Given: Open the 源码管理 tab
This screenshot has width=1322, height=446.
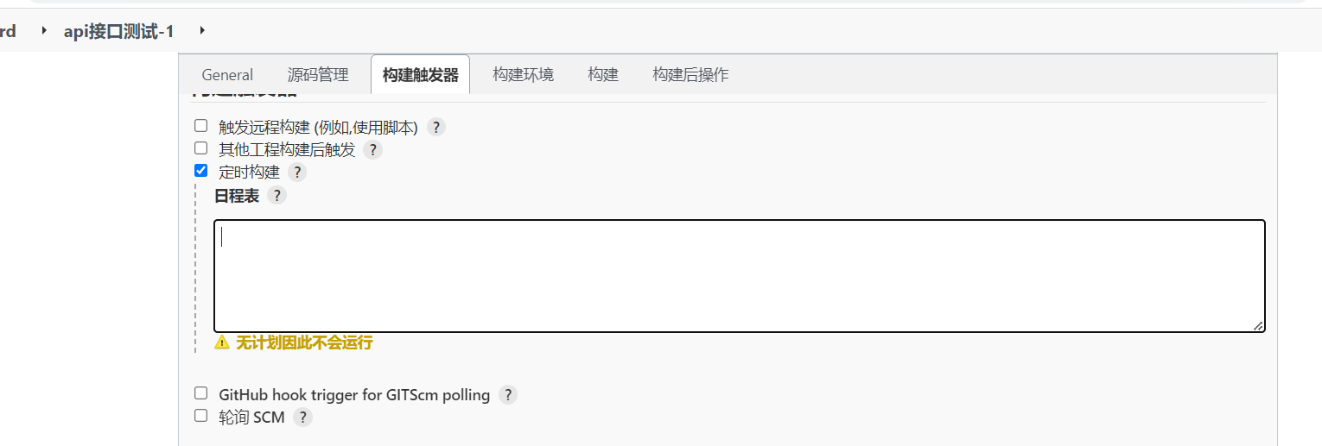Looking at the screenshot, I should click(318, 75).
